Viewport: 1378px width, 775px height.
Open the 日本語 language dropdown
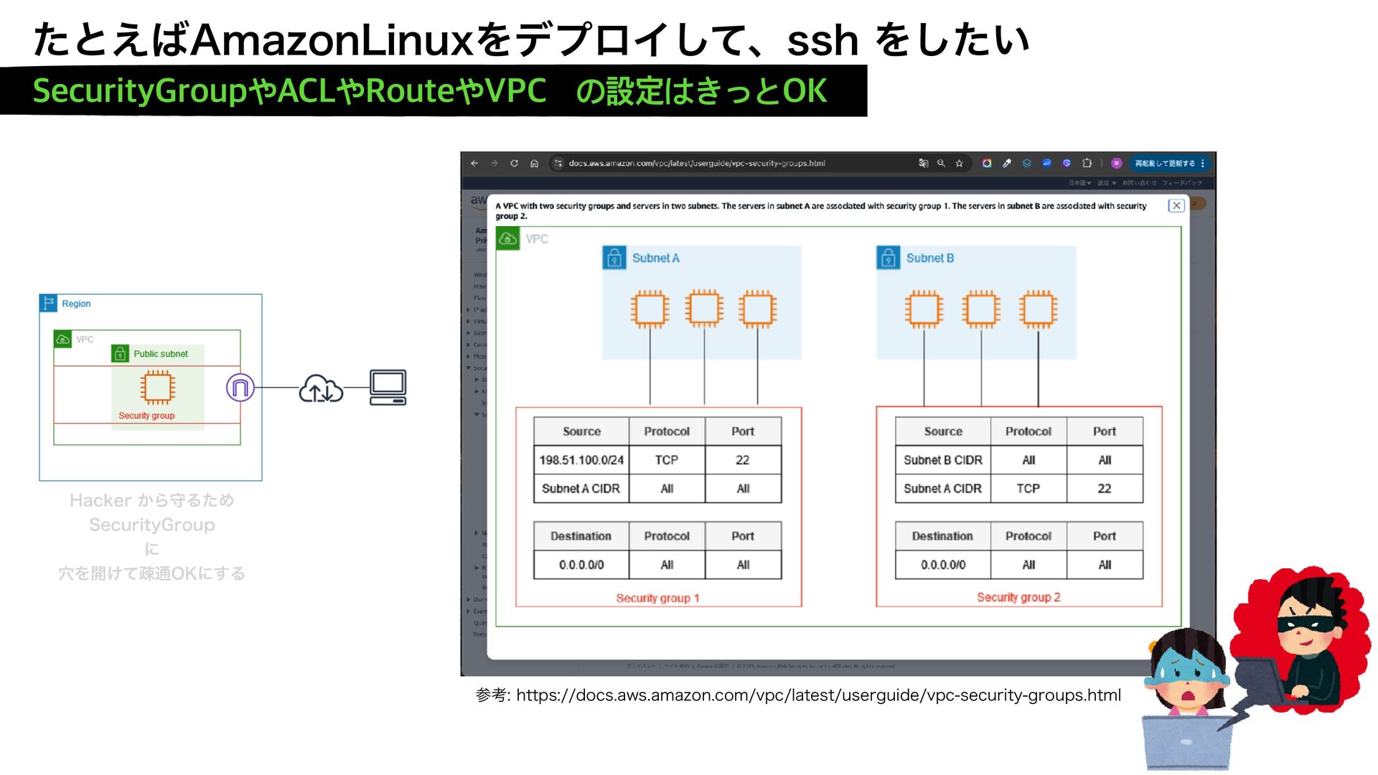click(1079, 183)
